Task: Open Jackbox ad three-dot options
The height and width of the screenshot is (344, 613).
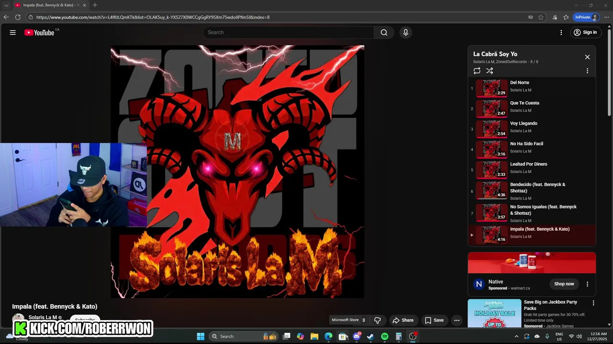Action: (593, 303)
